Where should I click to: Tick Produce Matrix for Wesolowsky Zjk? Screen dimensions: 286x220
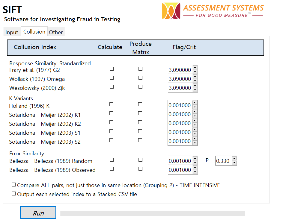[140, 87]
